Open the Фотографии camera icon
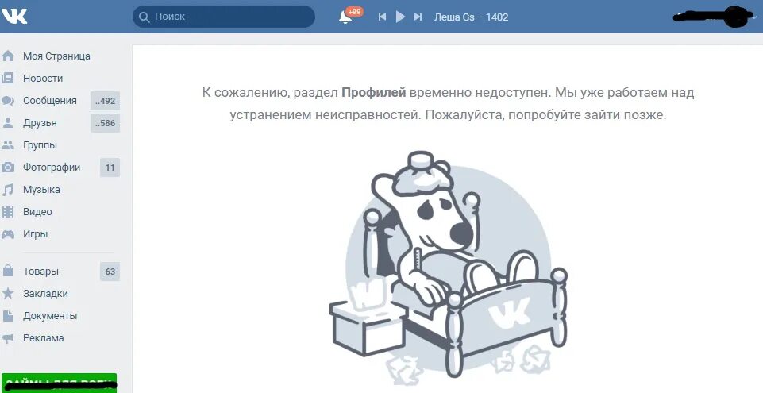 (8, 168)
